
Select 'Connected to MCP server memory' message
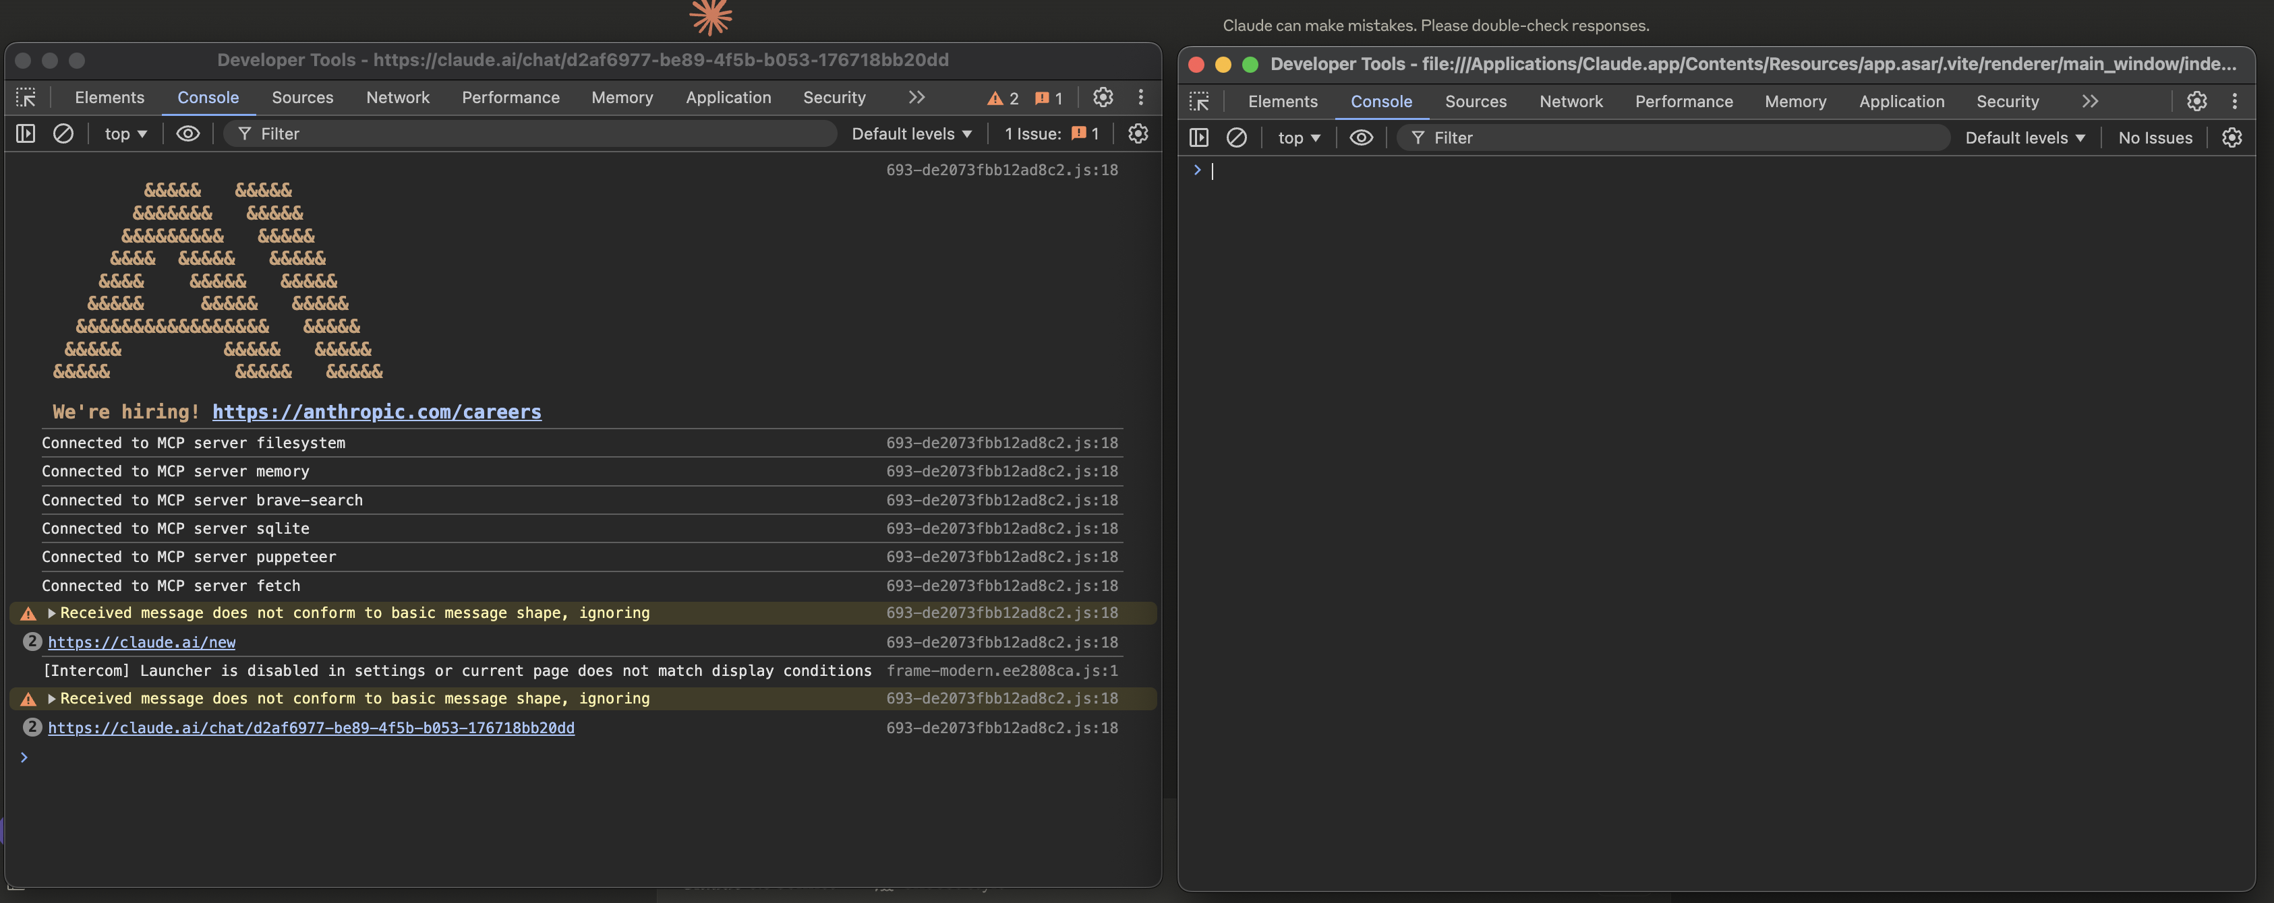pos(175,471)
